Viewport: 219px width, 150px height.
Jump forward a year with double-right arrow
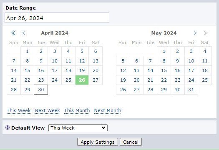click(205, 33)
